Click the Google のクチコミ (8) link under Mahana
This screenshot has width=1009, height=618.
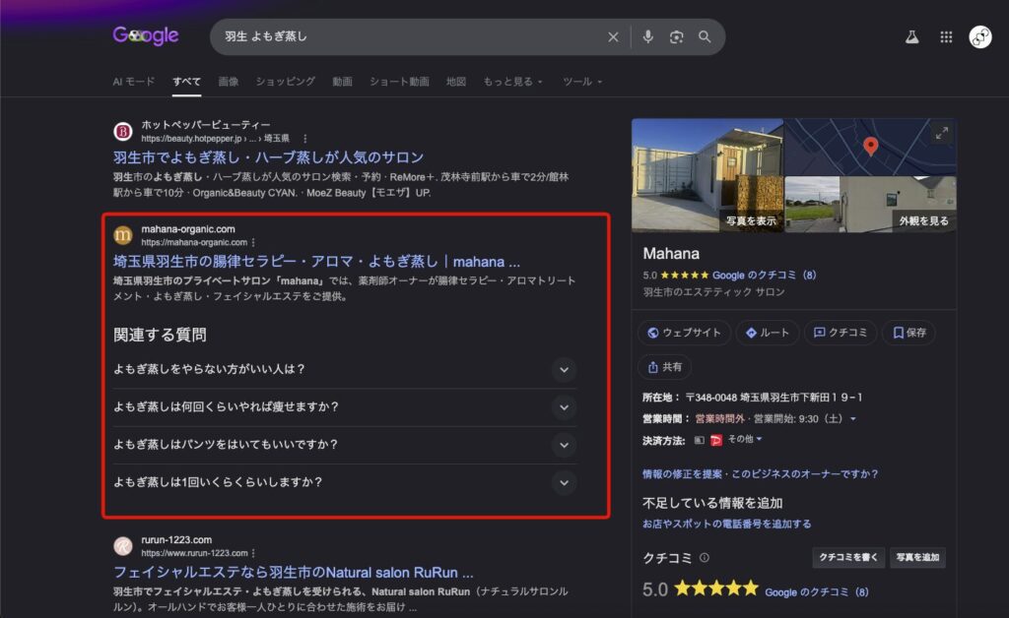pyautogui.click(x=764, y=275)
